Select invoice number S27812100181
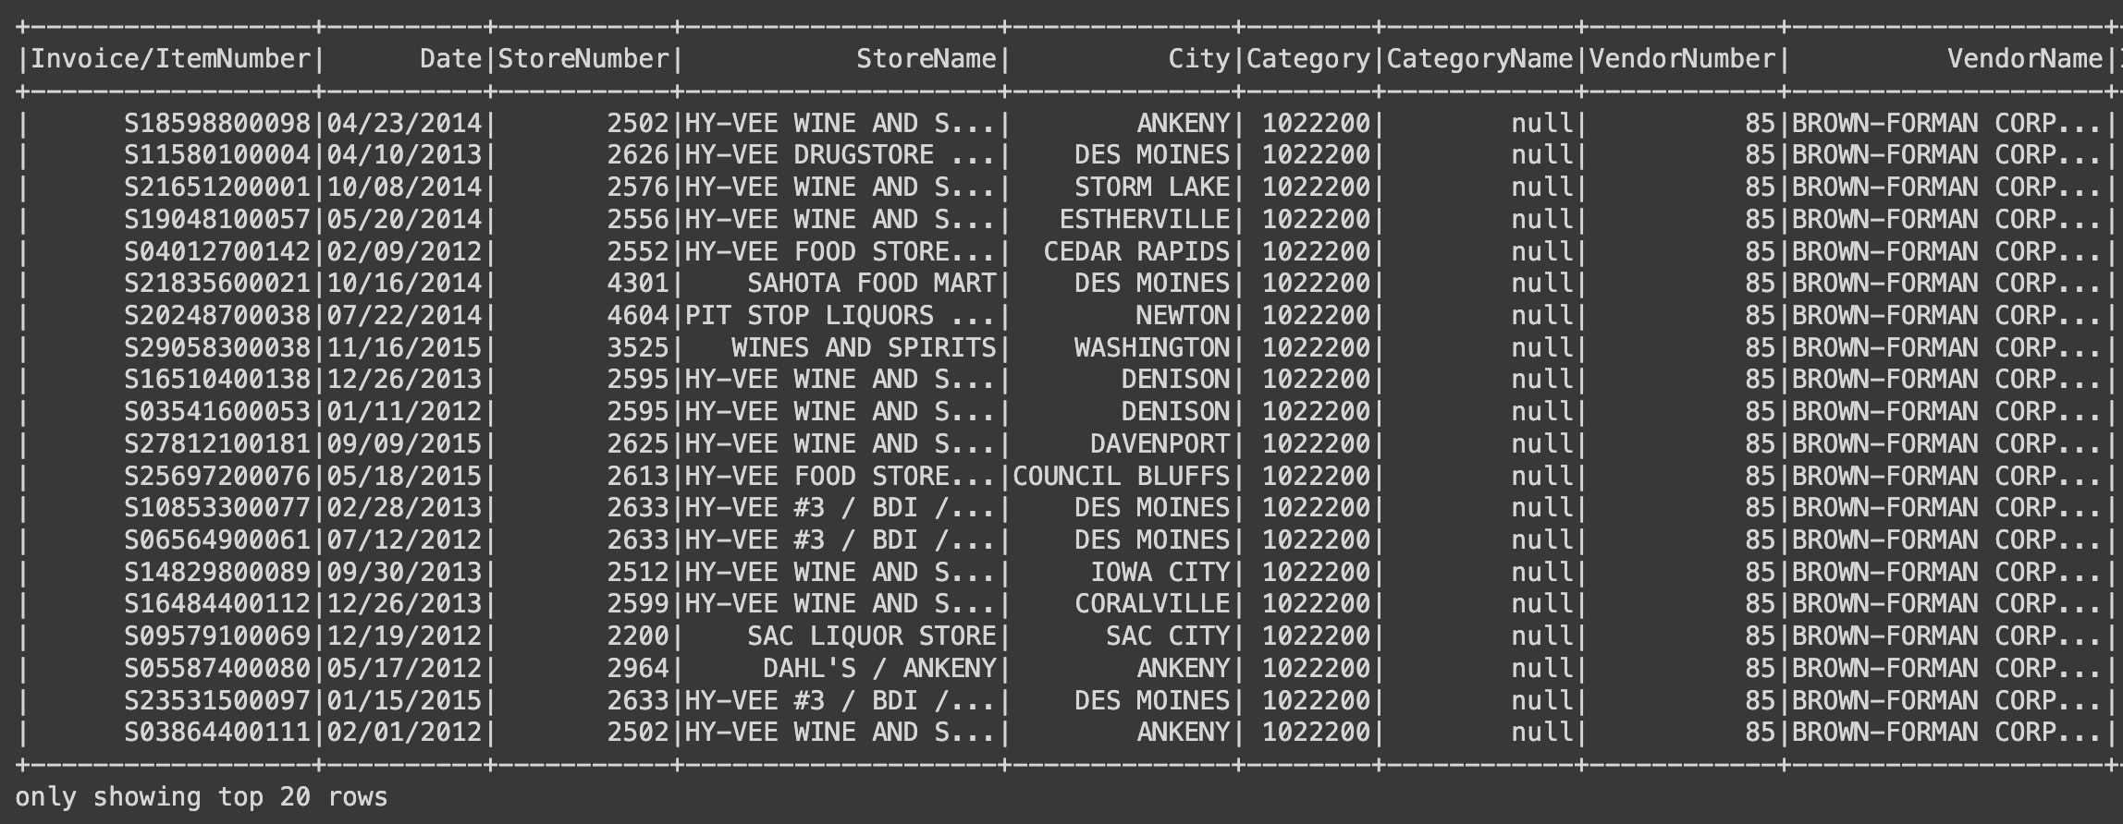Screen dimensions: 2123x824 click(x=218, y=444)
